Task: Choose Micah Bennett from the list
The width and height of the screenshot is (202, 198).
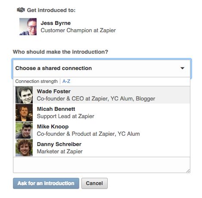Action: [102, 113]
